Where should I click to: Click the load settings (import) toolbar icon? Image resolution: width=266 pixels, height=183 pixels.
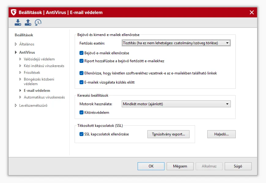click(18, 22)
